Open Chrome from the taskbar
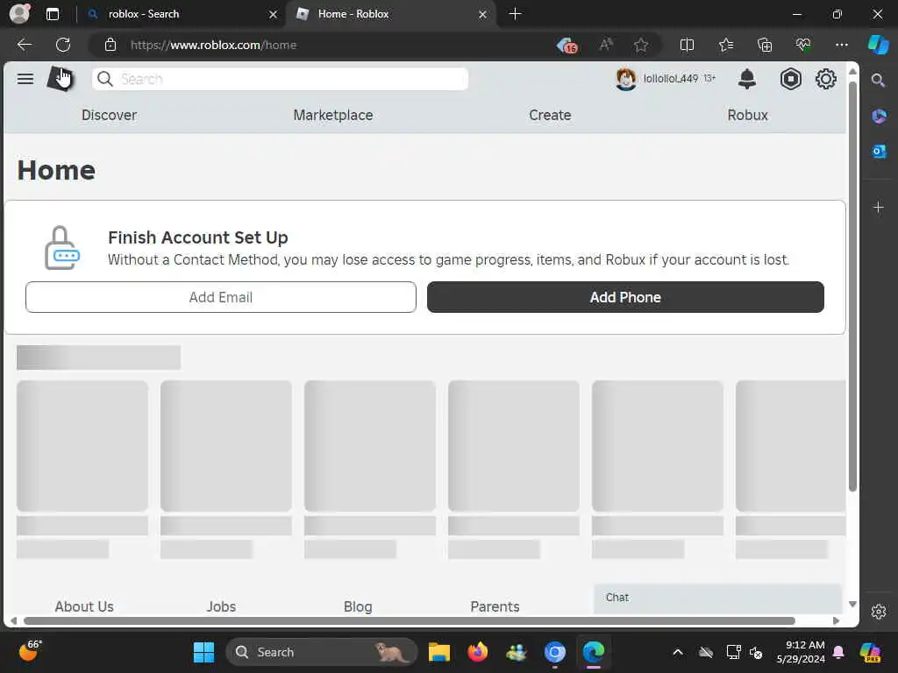Image resolution: width=898 pixels, height=673 pixels. click(x=554, y=652)
